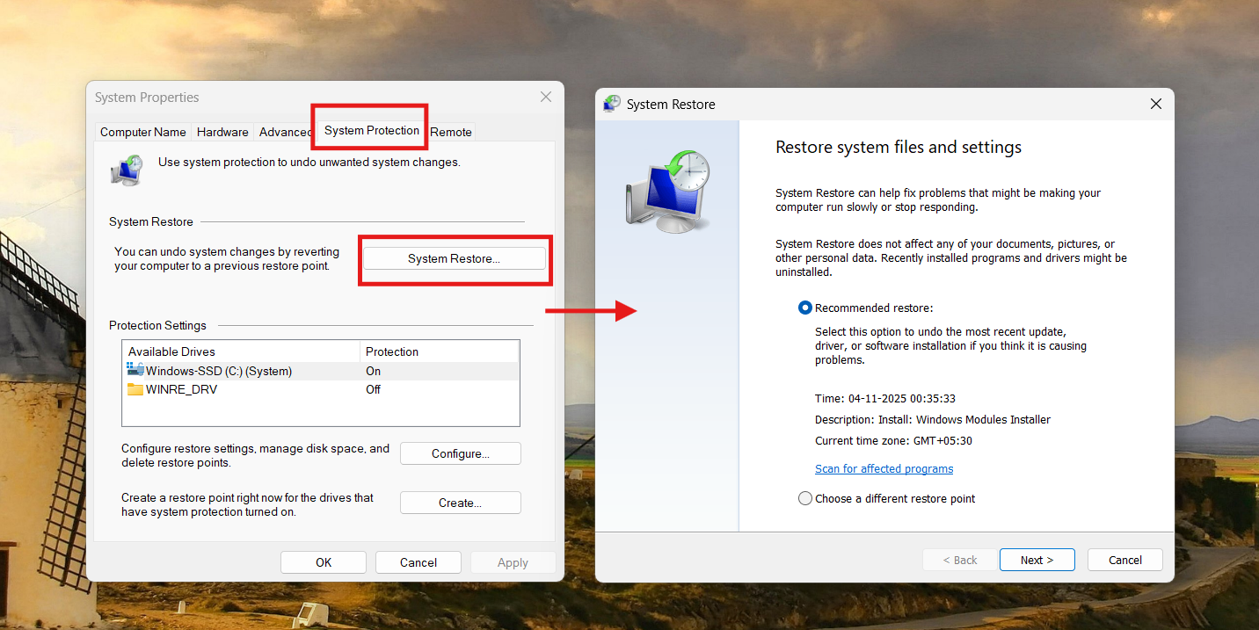Open the Remote tab
Viewport: 1259px width, 630px height.
tap(450, 131)
